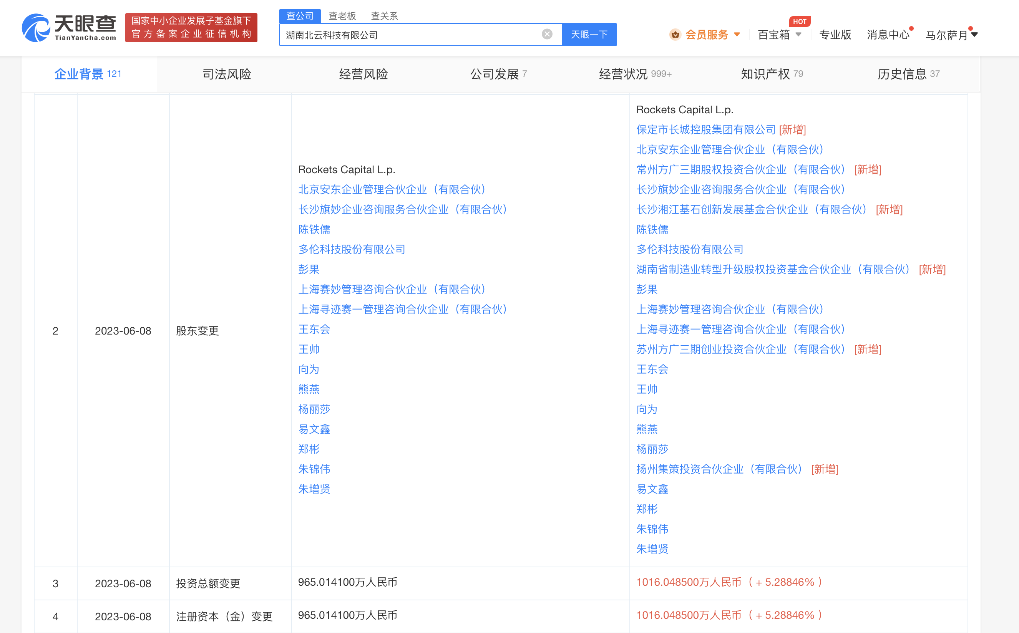Open the 公司发展 tab
Image resolution: width=1019 pixels, height=633 pixels.
click(x=498, y=74)
